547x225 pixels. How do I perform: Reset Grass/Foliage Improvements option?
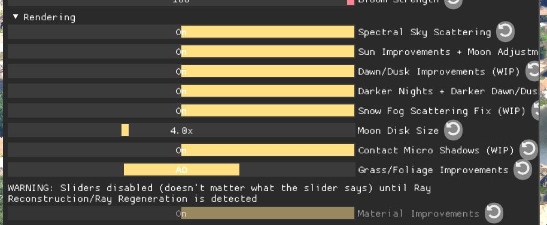point(522,169)
